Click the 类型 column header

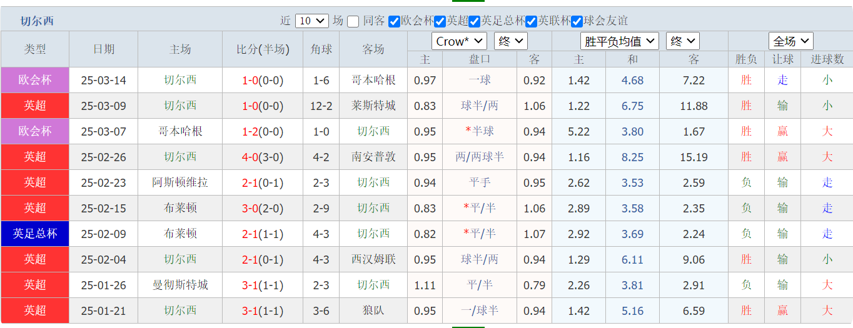[x=35, y=49]
